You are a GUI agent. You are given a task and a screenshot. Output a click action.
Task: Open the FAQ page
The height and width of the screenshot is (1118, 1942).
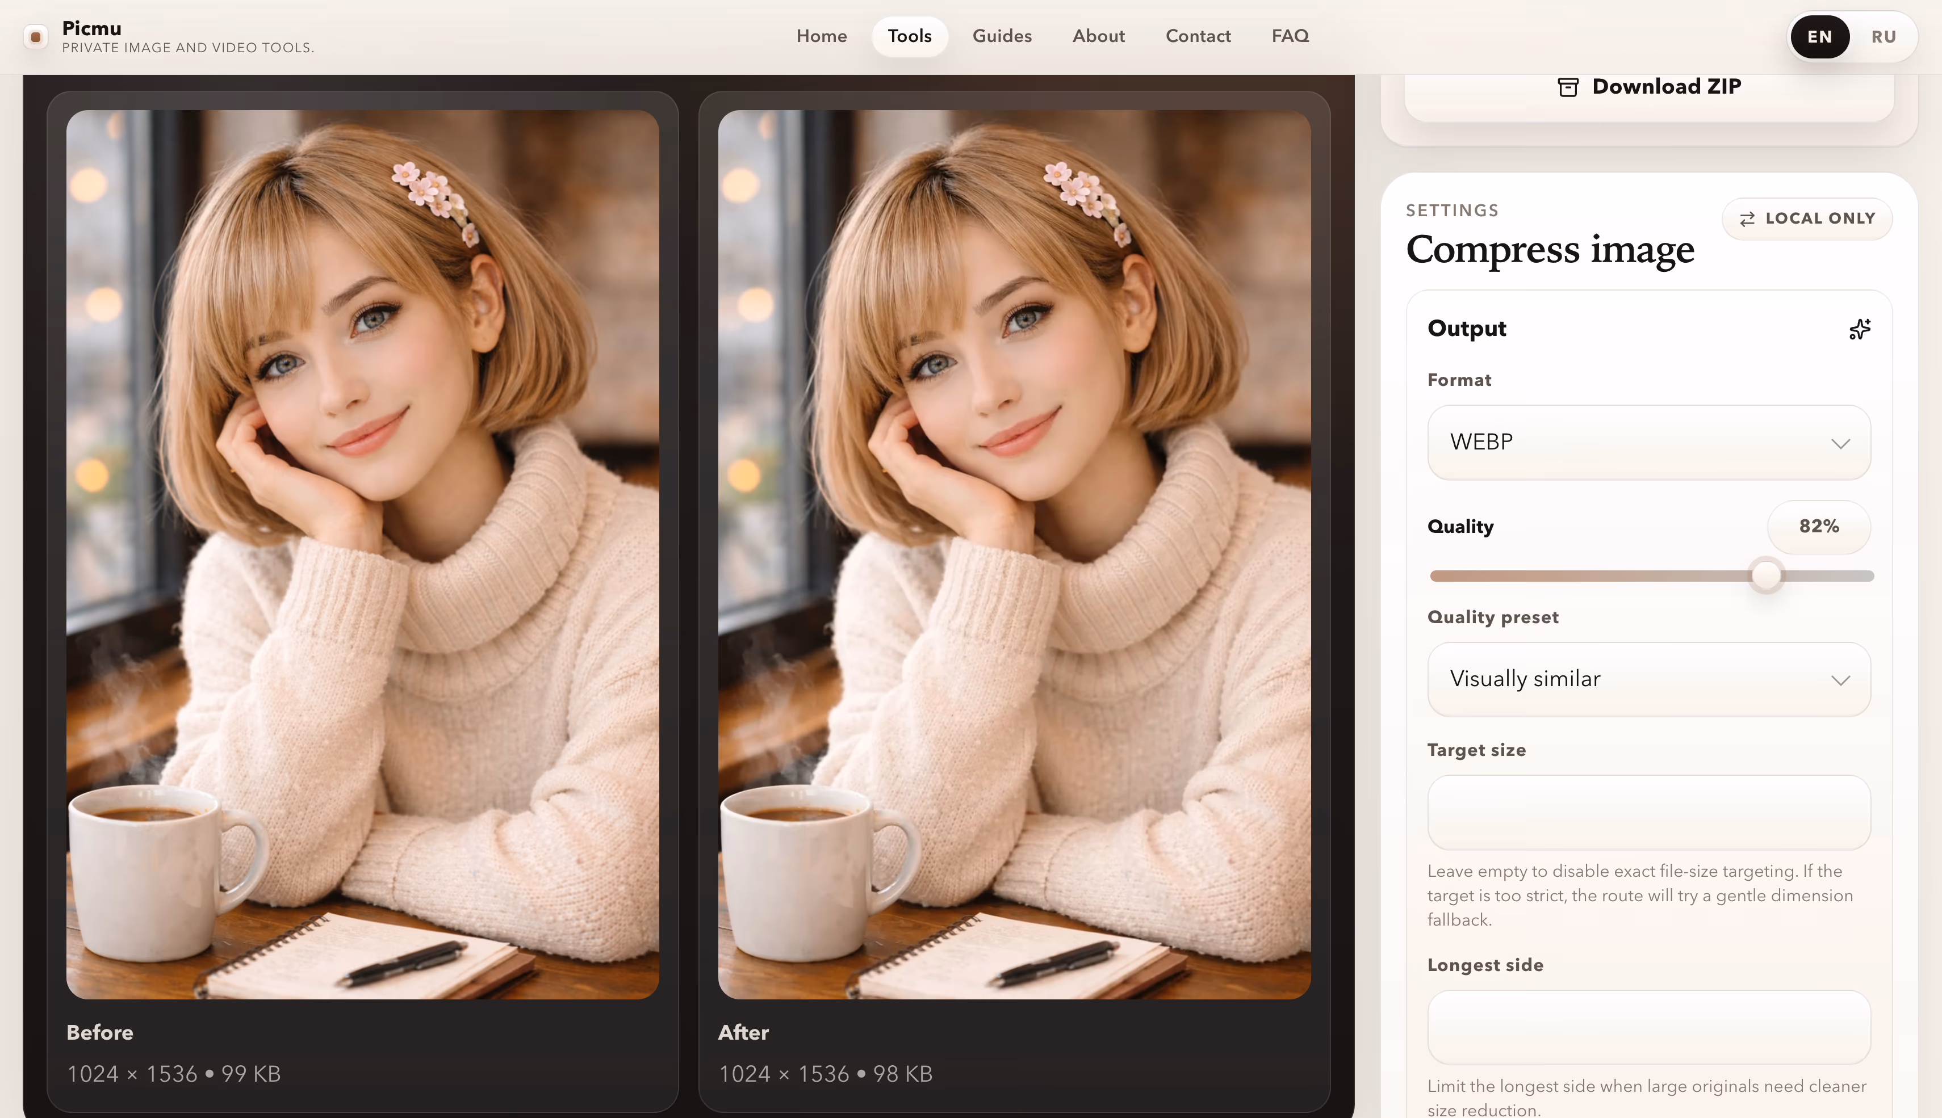coord(1290,36)
